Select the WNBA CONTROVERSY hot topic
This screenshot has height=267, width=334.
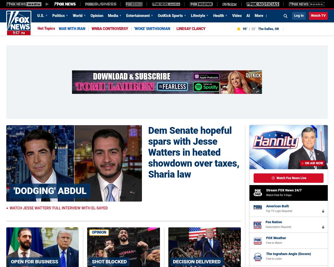(x=110, y=29)
